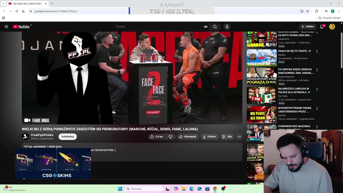Screen dimensions: 343x193
Task: Click the CSGO Skins overlay banner
Action: tap(53, 164)
